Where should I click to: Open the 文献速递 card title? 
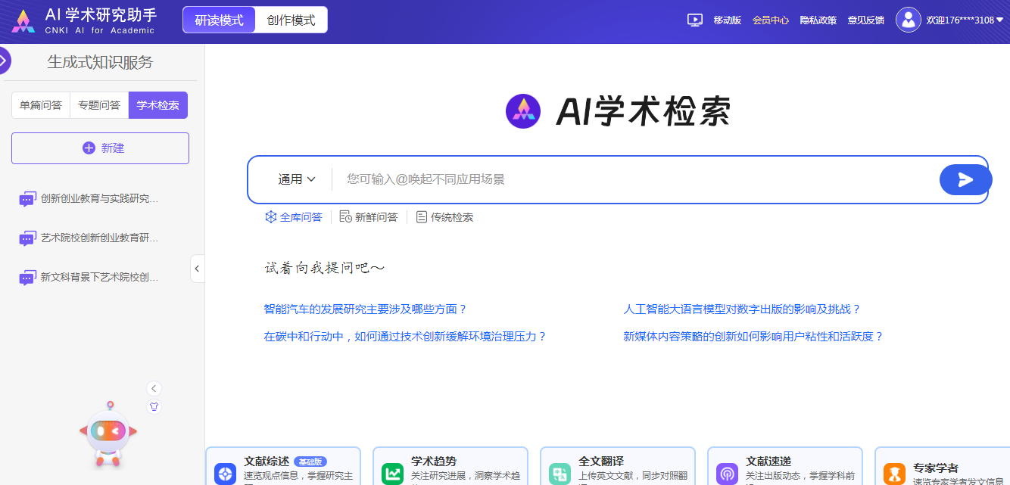[x=768, y=462]
